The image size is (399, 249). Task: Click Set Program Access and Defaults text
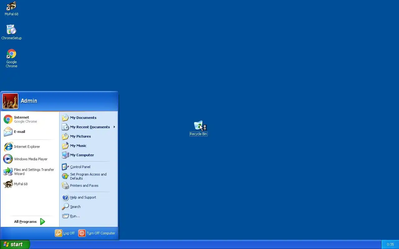pos(88,176)
